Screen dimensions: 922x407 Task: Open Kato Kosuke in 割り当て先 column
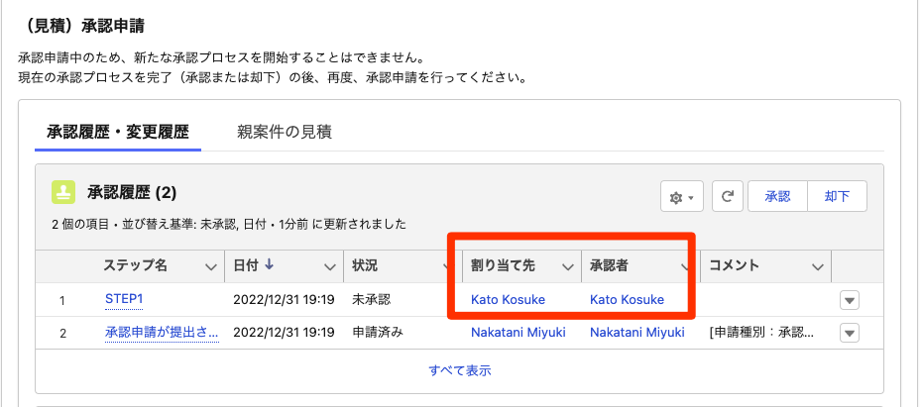[x=508, y=299]
